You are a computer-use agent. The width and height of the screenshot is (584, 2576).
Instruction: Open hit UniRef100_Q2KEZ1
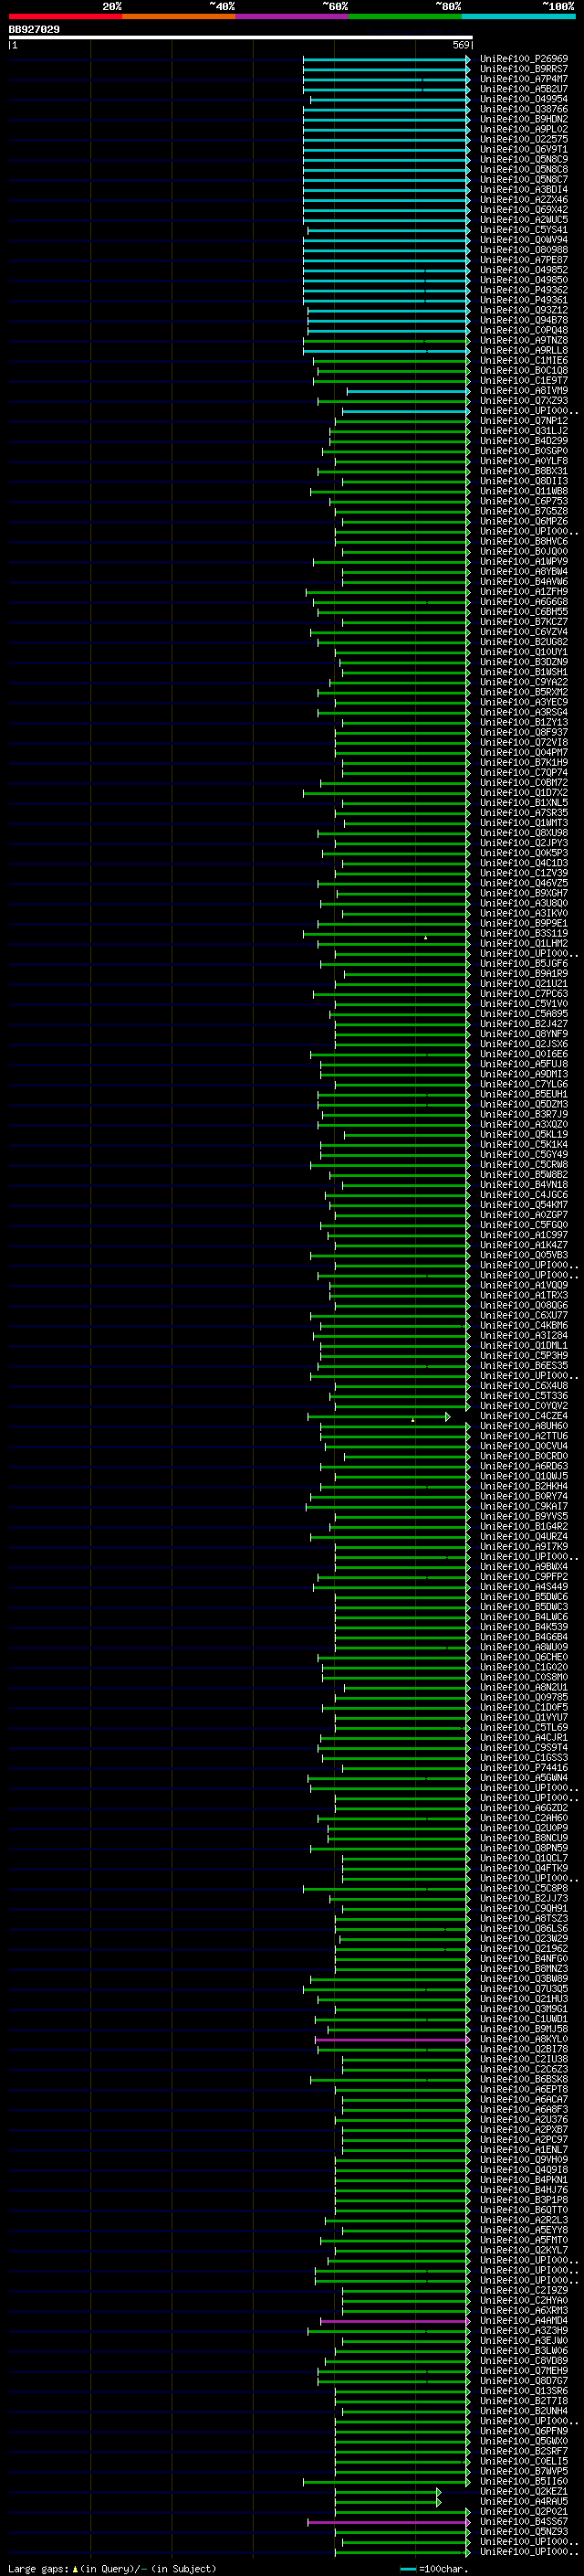524,2491
